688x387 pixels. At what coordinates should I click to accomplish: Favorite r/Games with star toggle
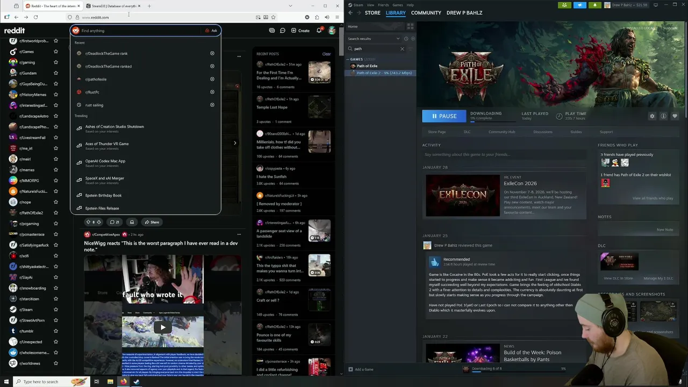click(55, 52)
